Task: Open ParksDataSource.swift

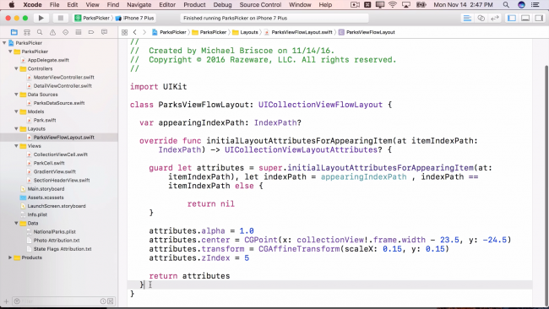Action: 59,103
